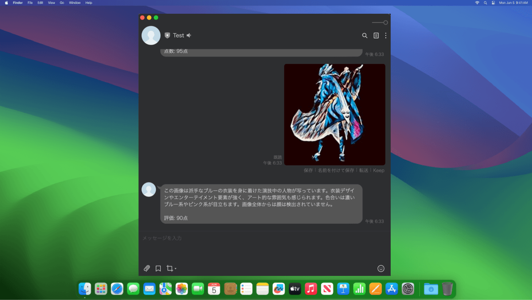The height and width of the screenshot is (300, 532).
Task: Click the sender avatar beside the message
Action: 149,189
